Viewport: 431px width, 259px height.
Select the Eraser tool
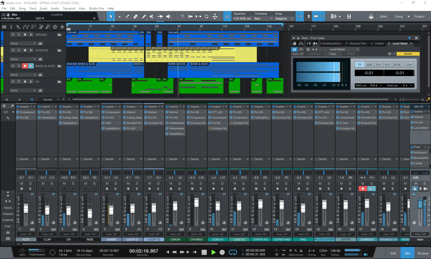(x=136, y=17)
